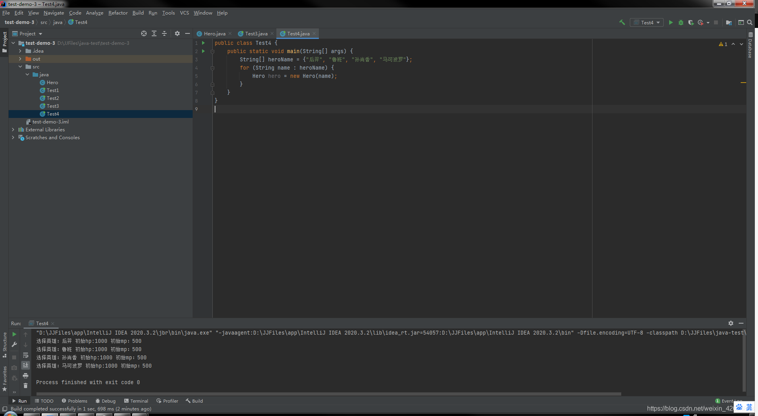The image size is (758, 416).
Task: Toggle Structure side panel
Action: click(x=4, y=344)
